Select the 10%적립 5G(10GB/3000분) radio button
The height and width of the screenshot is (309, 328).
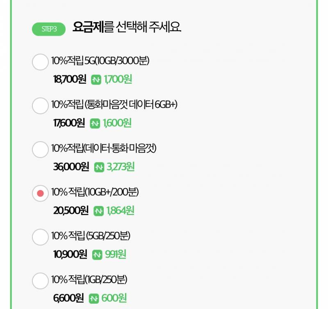coord(40,62)
